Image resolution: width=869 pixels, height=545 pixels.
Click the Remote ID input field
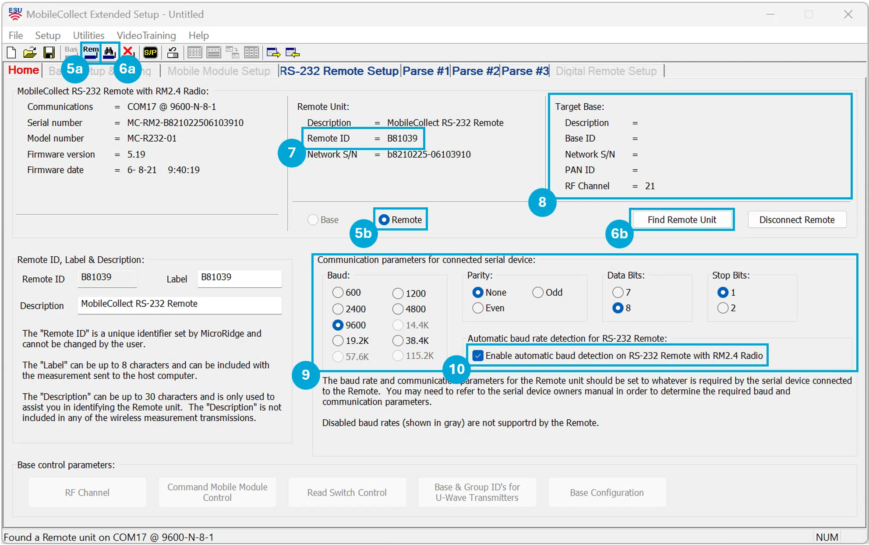pyautogui.click(x=107, y=278)
